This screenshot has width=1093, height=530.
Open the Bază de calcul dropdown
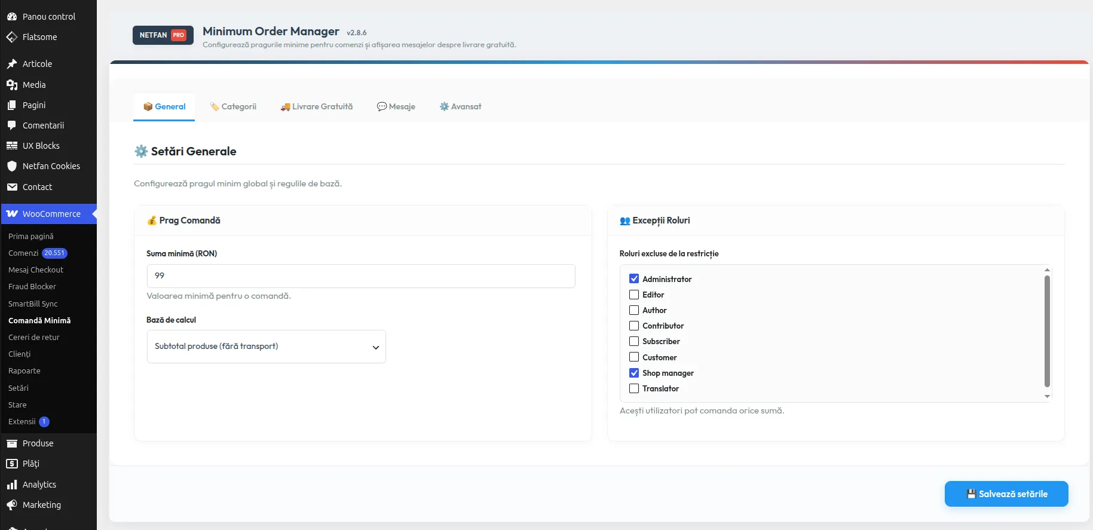pyautogui.click(x=267, y=347)
